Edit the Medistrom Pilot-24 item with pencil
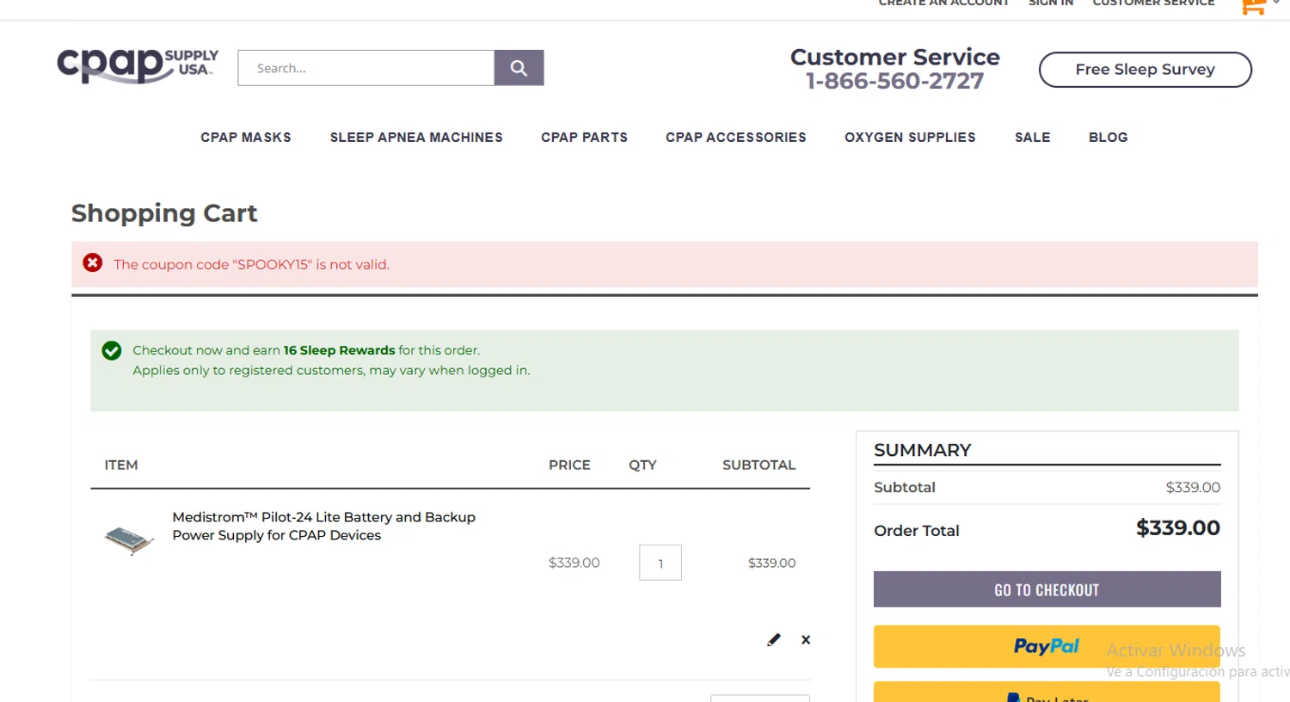The image size is (1290, 702). click(774, 639)
